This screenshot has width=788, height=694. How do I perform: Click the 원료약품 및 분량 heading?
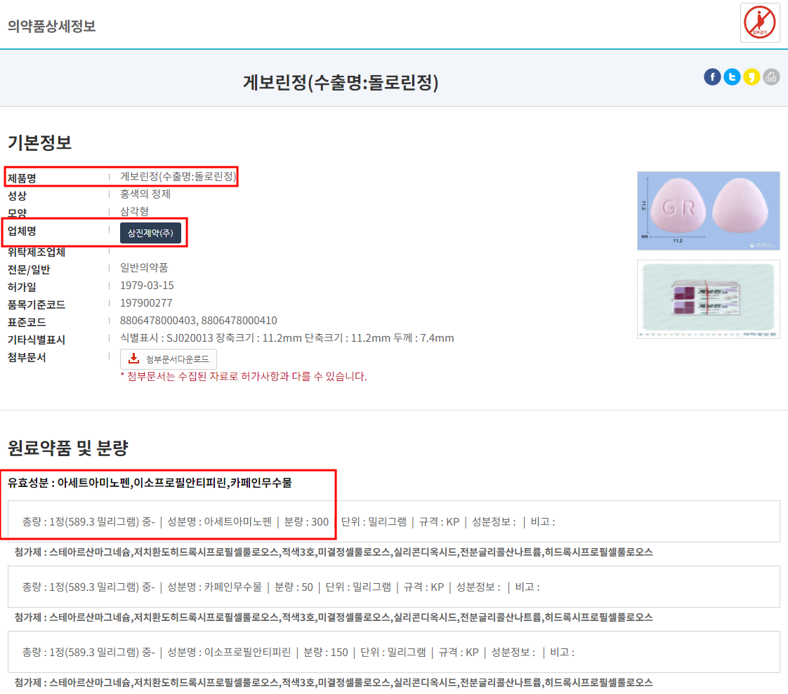click(68, 448)
